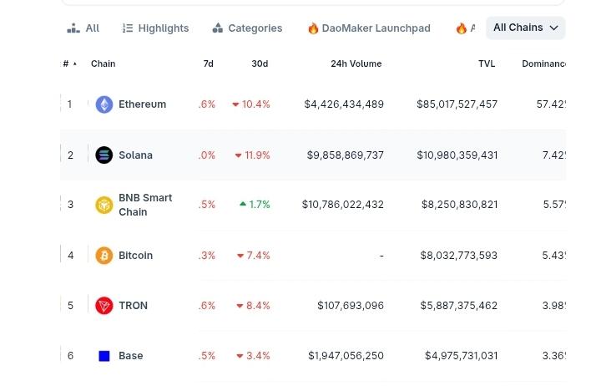Sort table by rank number column
This screenshot has width=601, height=386.
(68, 63)
